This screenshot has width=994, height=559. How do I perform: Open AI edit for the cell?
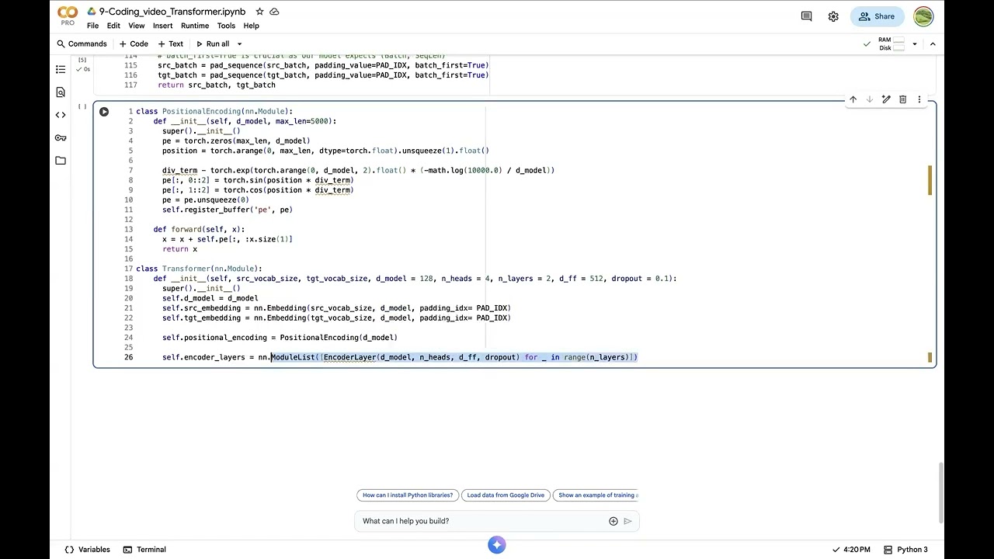coord(886,99)
